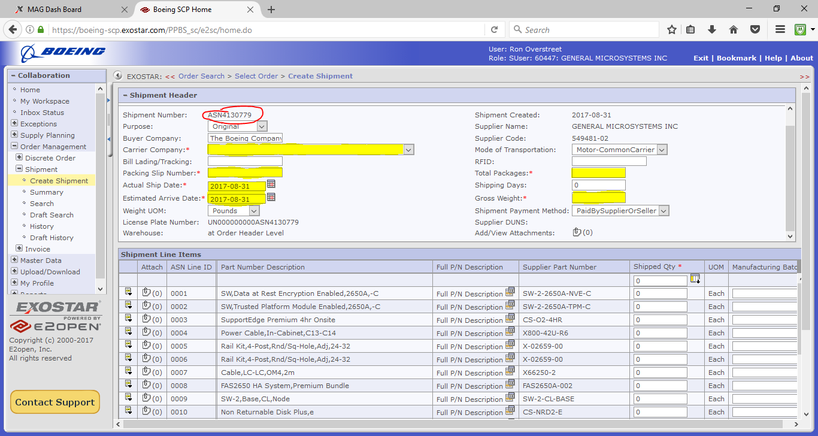Open row action icon for line 0001

point(128,292)
